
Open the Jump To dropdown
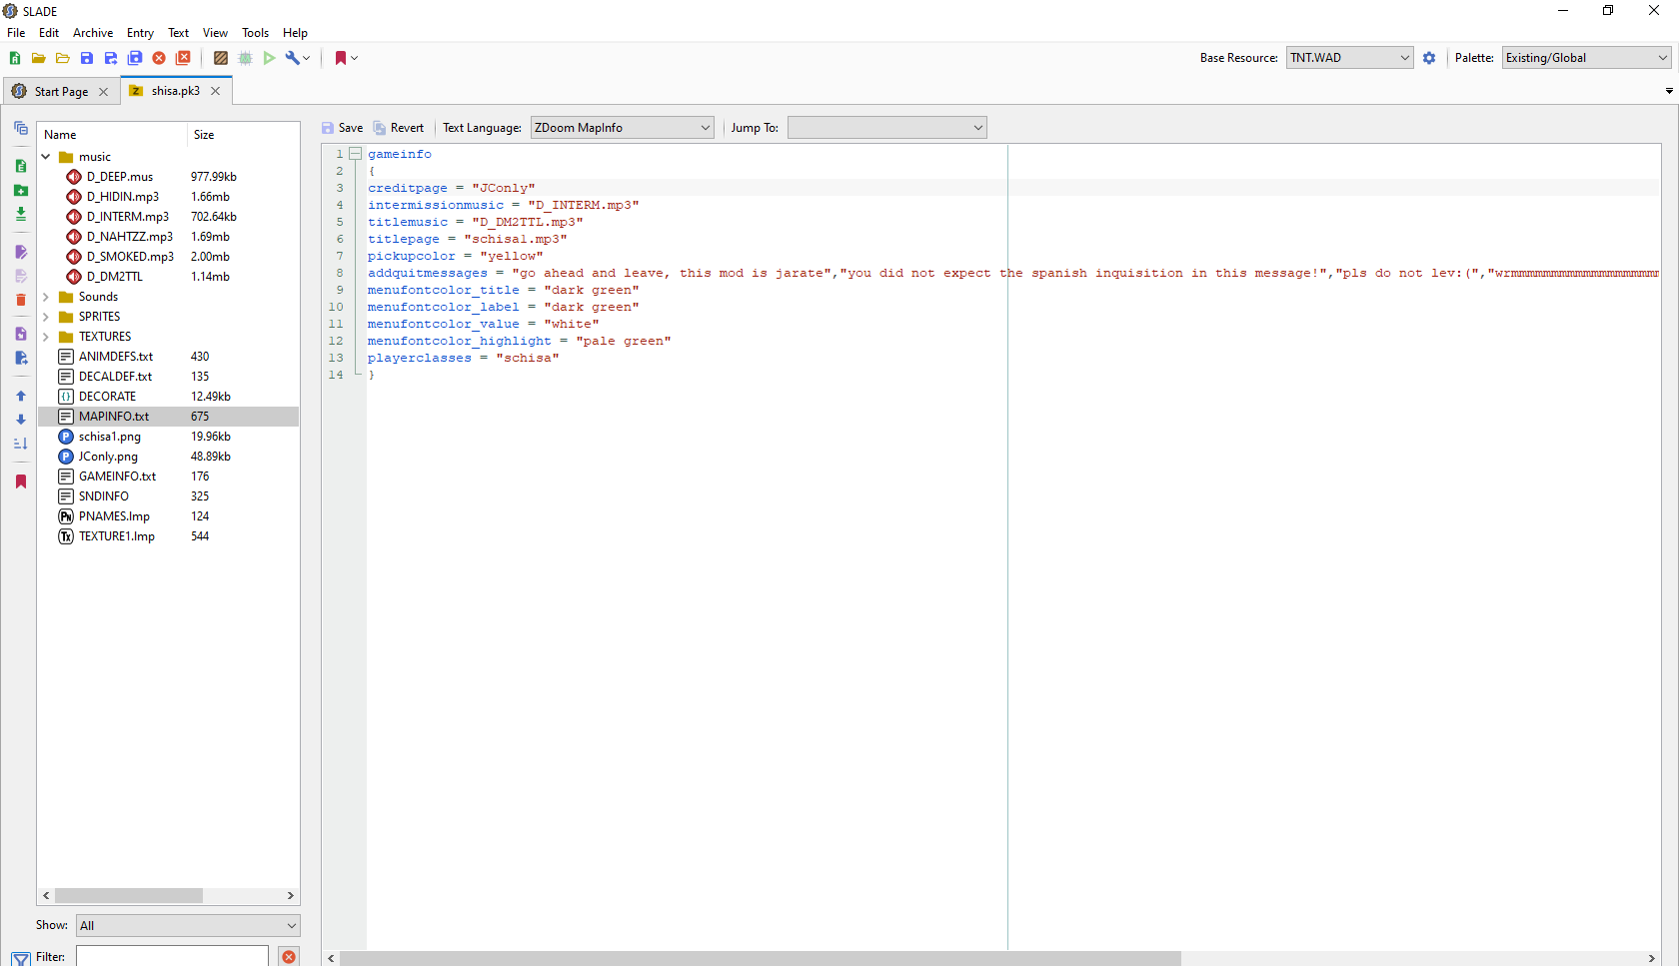[886, 128]
